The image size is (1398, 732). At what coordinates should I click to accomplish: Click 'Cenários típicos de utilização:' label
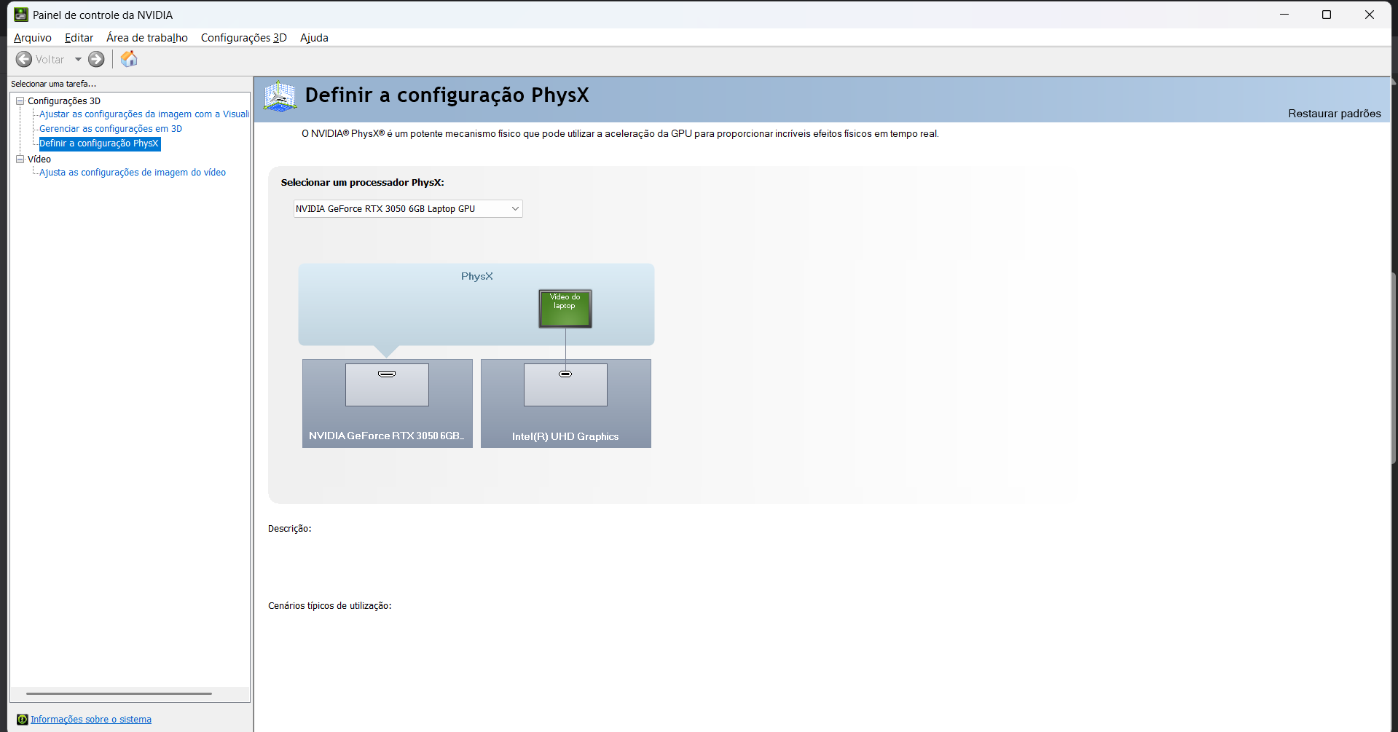tap(330, 606)
